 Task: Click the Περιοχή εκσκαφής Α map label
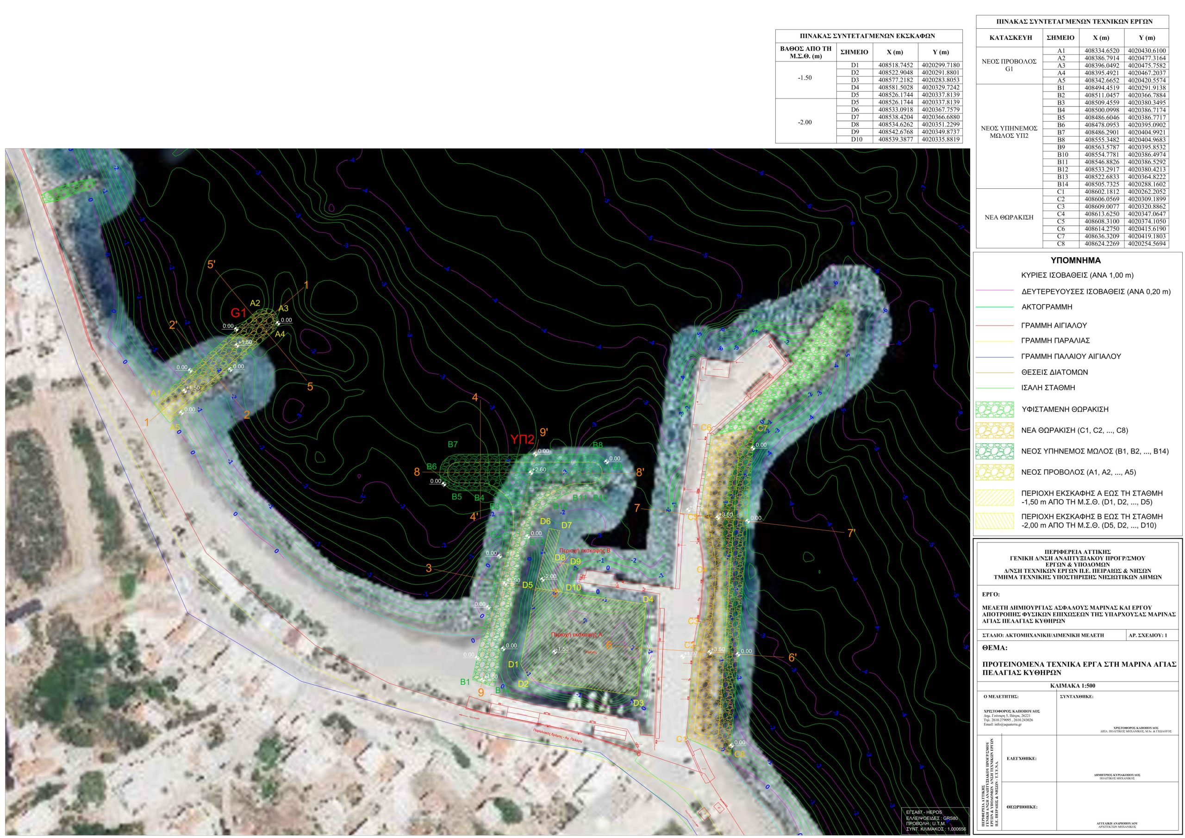pos(576,635)
